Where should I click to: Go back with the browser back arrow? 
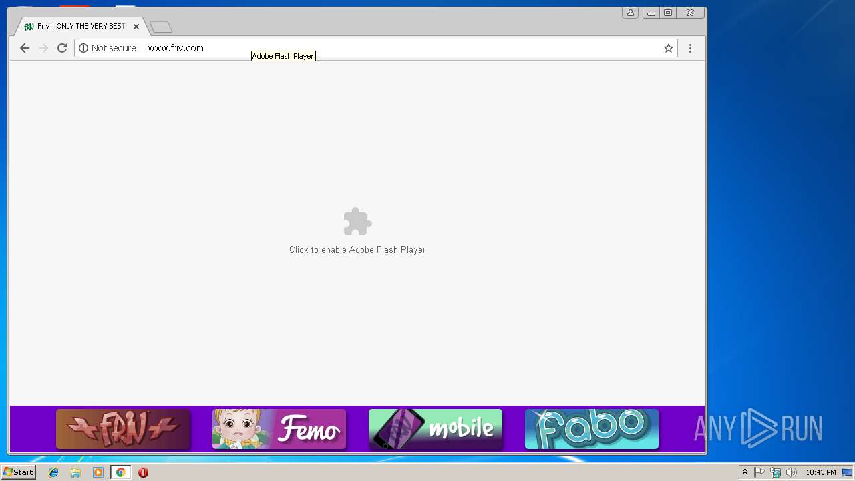pyautogui.click(x=25, y=48)
